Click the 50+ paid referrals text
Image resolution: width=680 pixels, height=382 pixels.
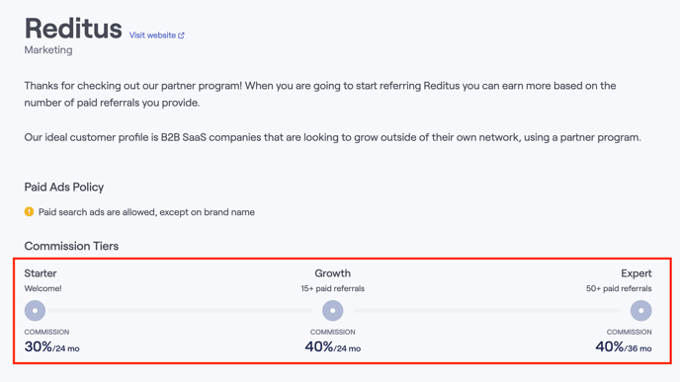click(x=619, y=288)
